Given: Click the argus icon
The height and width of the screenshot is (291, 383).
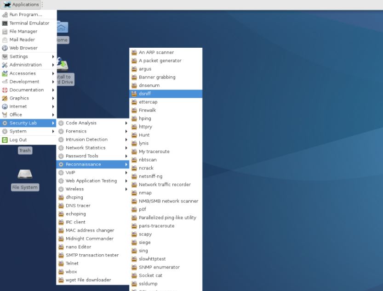Looking at the screenshot, I should tap(134, 69).
